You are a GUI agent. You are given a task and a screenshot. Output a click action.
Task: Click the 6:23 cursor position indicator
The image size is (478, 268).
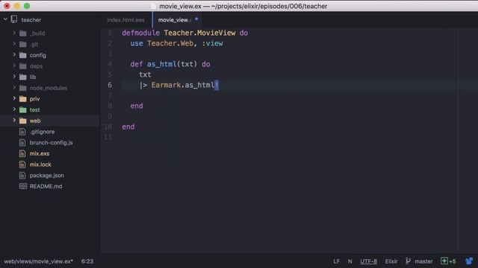coord(87,261)
